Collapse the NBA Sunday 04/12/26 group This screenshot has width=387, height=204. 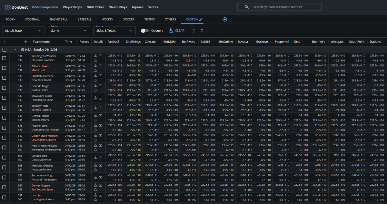coord(15,50)
